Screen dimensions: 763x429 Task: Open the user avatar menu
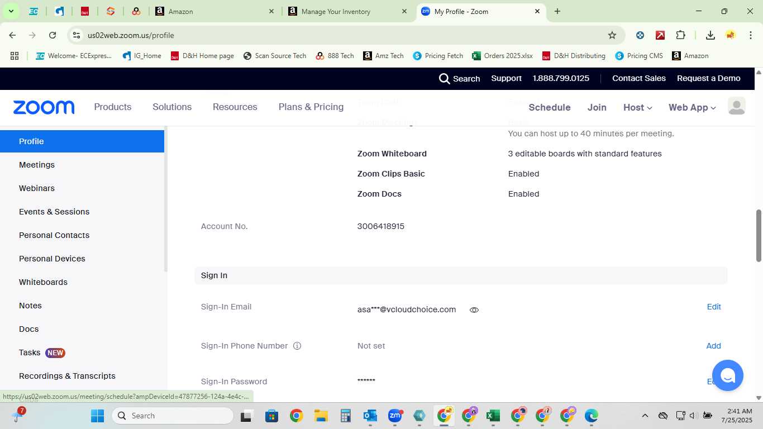click(x=737, y=106)
